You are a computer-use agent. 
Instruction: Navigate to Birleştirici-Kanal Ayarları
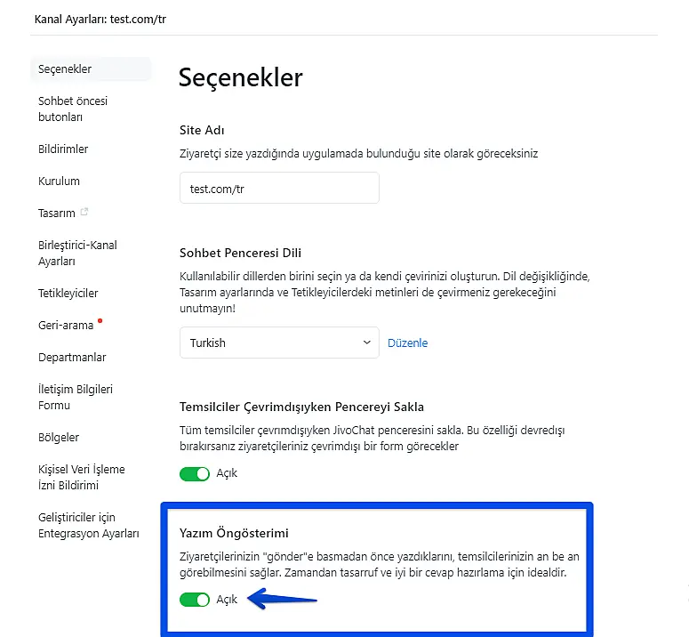[77, 253]
